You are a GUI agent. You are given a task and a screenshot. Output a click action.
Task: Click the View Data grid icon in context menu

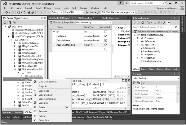(x=35, y=103)
